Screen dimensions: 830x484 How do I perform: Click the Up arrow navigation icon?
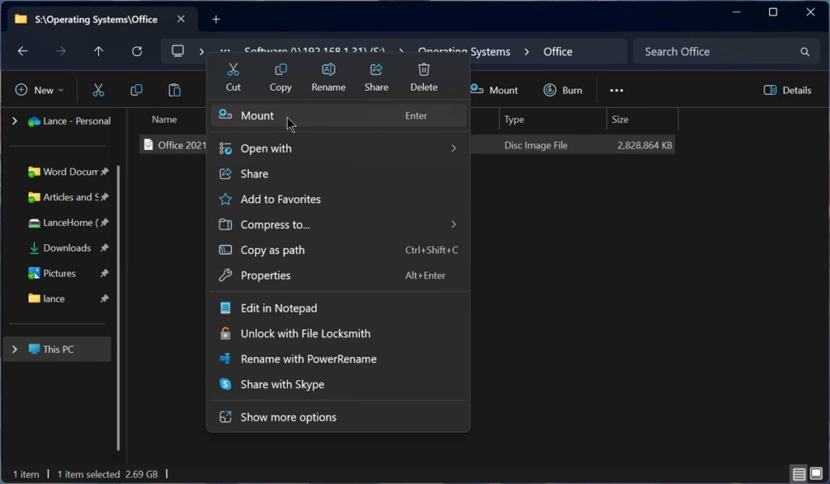tap(99, 51)
